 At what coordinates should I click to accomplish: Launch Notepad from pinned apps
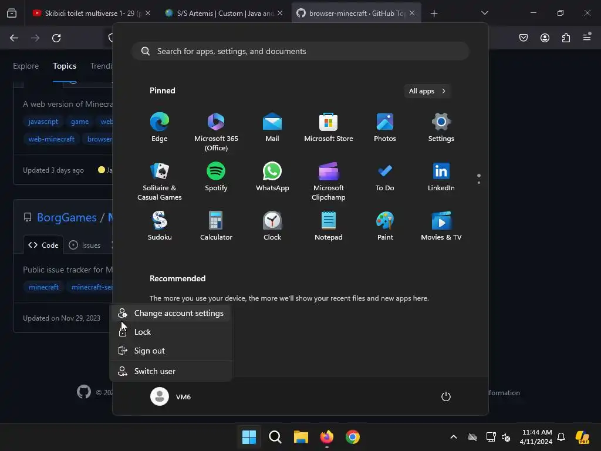click(329, 226)
